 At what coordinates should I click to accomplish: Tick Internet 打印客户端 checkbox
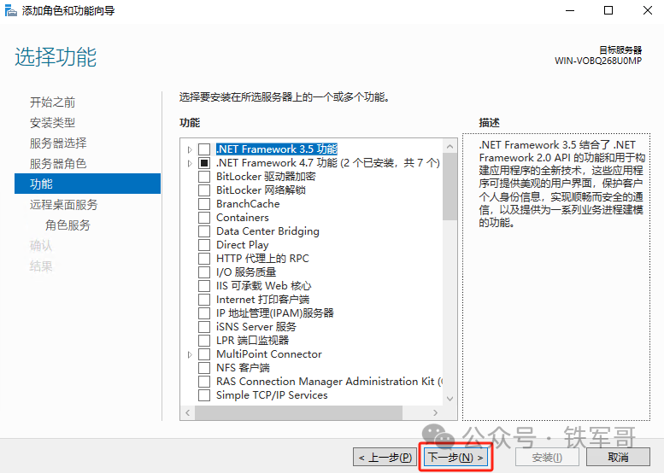pyautogui.click(x=204, y=300)
